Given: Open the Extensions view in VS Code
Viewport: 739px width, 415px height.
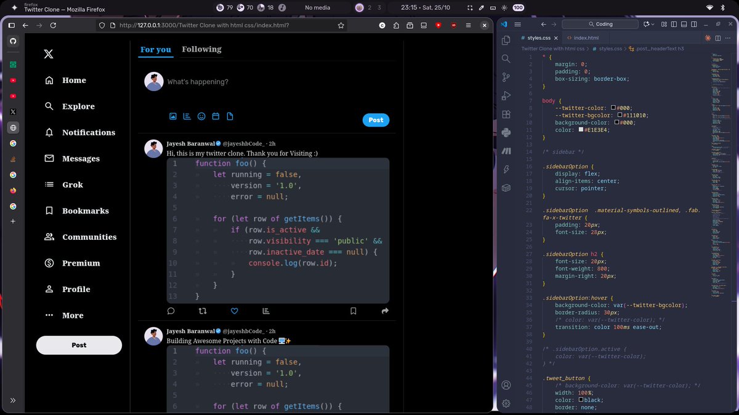Looking at the screenshot, I should click(506, 114).
